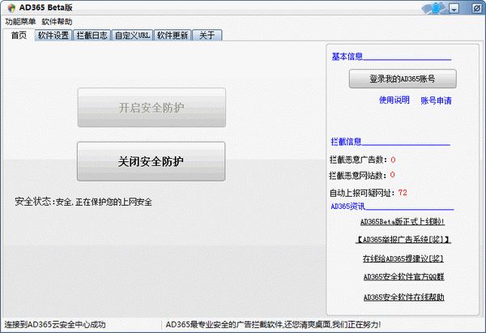This screenshot has width=486, height=333.
Task: Switch to the 首页 tab
Action: pyautogui.click(x=19, y=36)
